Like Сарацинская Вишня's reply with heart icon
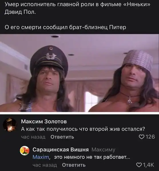Viewport: 159px width, 171px height. tap(139, 165)
